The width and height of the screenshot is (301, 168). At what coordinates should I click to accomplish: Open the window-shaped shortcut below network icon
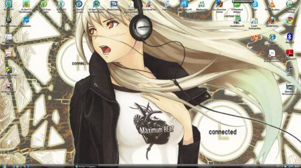pyautogui.click(x=290, y=89)
